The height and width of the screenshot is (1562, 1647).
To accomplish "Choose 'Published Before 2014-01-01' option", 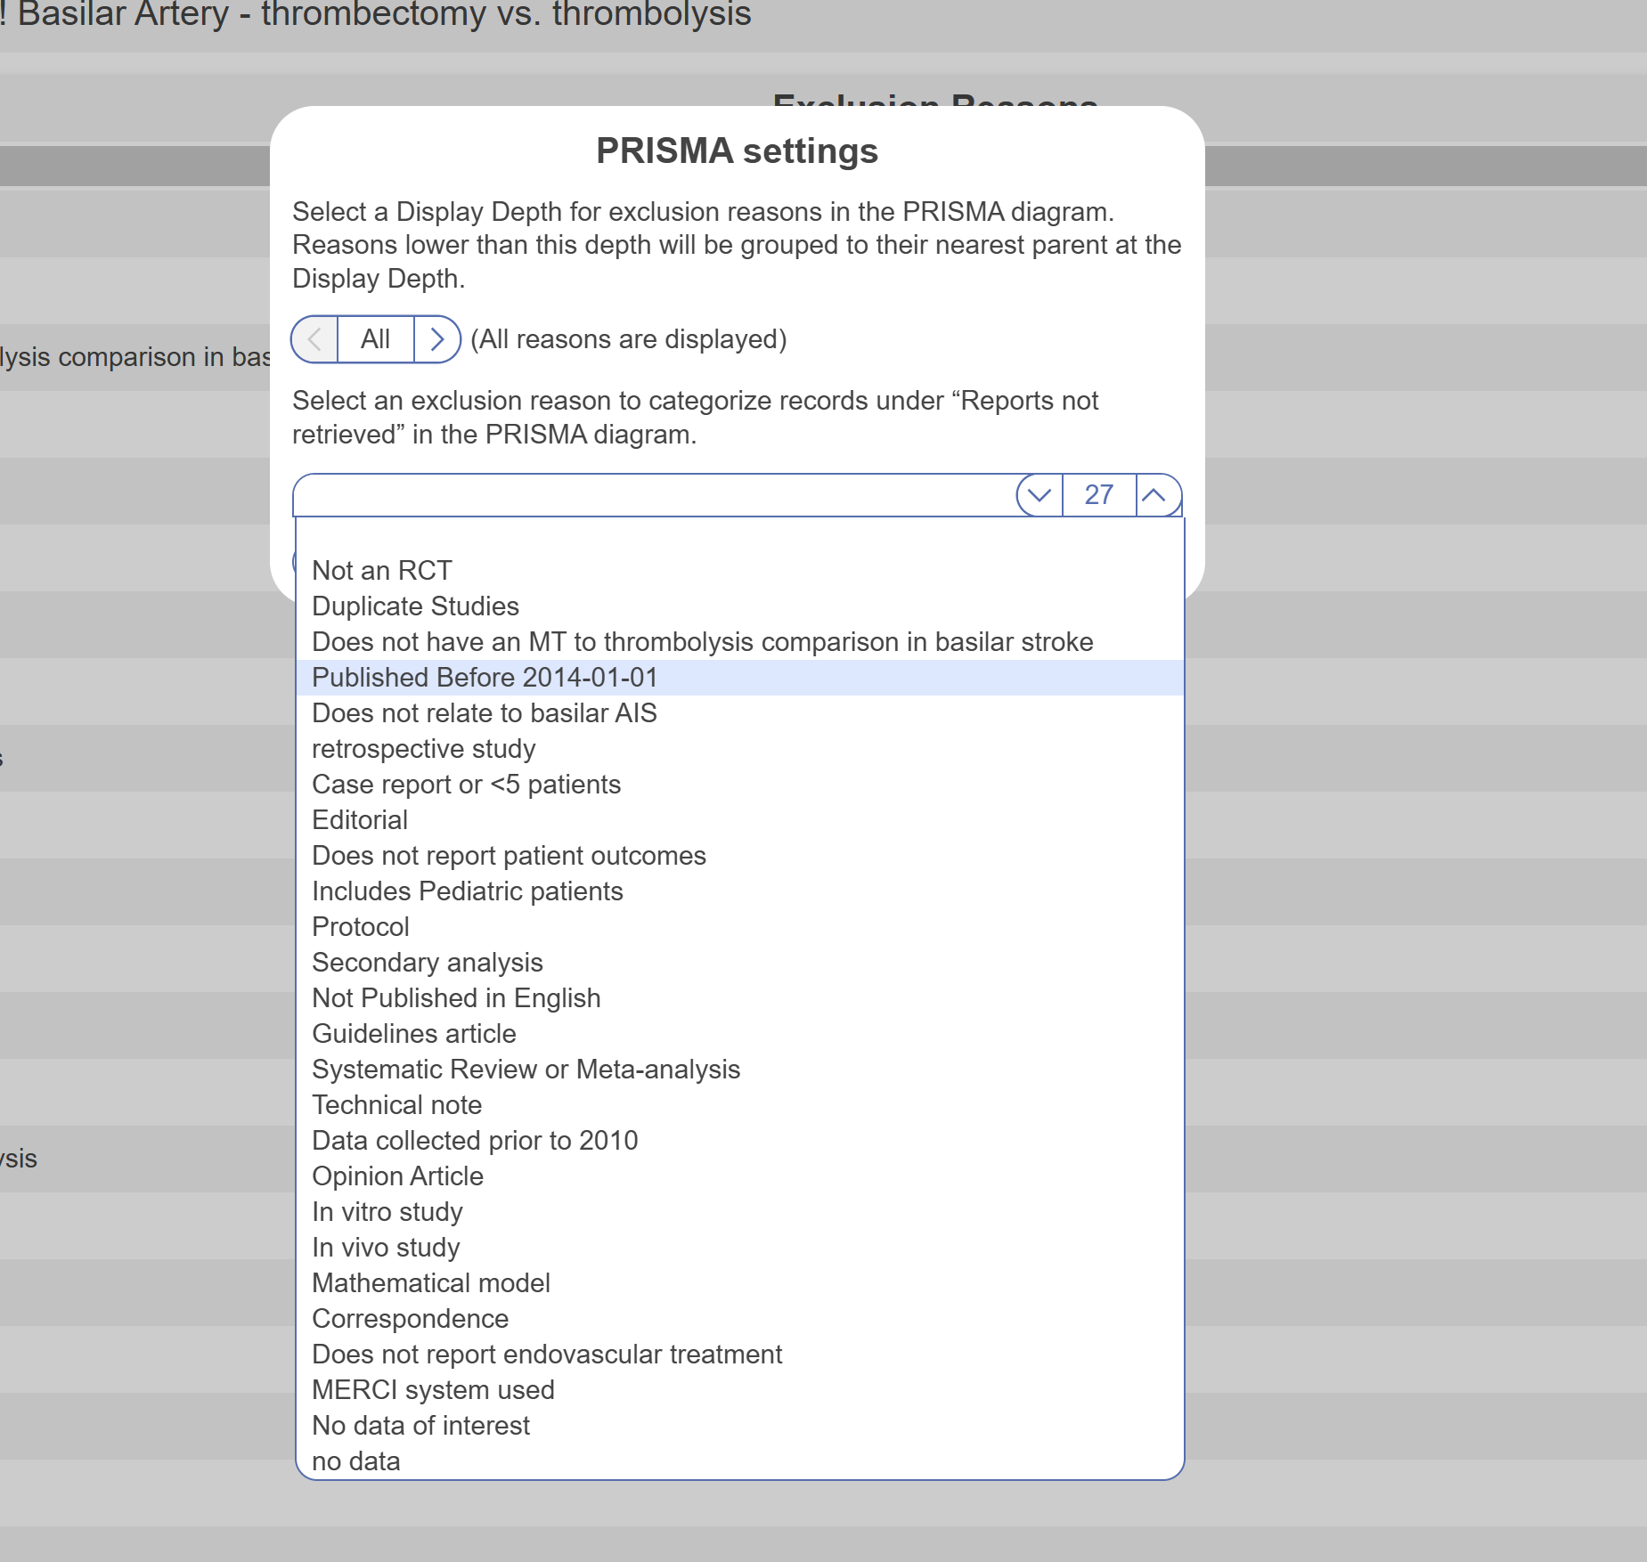I will click(485, 678).
